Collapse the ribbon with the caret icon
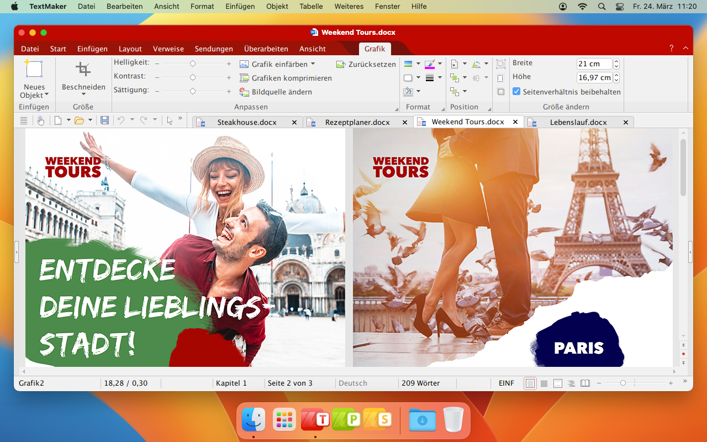This screenshot has width=707, height=442. tap(685, 49)
